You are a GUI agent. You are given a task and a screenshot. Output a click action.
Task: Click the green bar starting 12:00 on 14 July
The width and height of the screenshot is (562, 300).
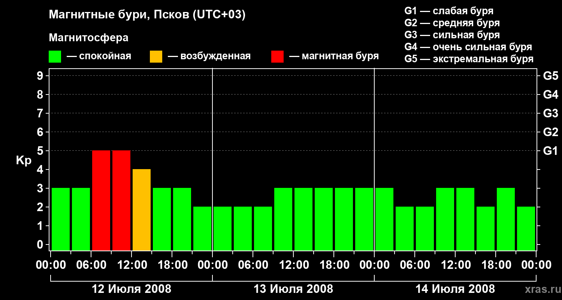[x=465, y=219]
